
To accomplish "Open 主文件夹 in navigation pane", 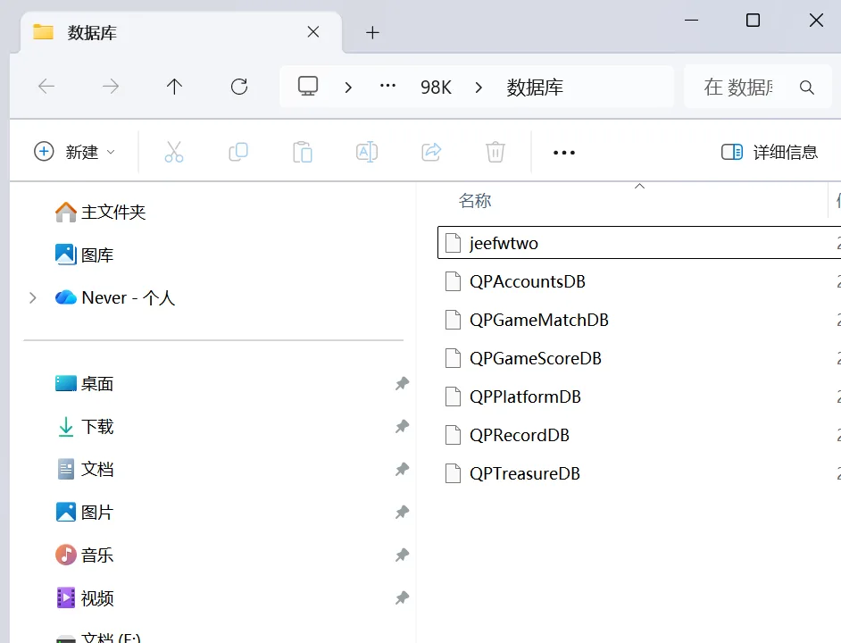I will click(100, 212).
